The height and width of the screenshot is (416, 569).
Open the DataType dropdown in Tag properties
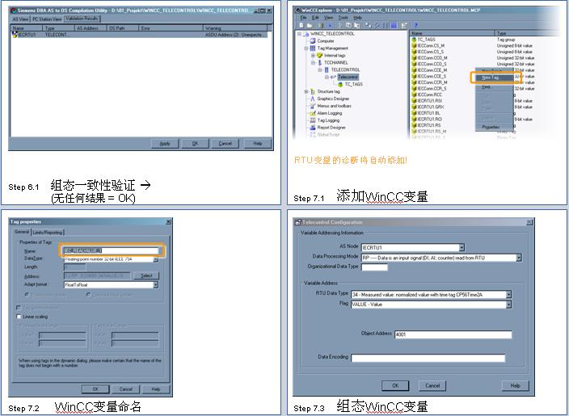156,259
